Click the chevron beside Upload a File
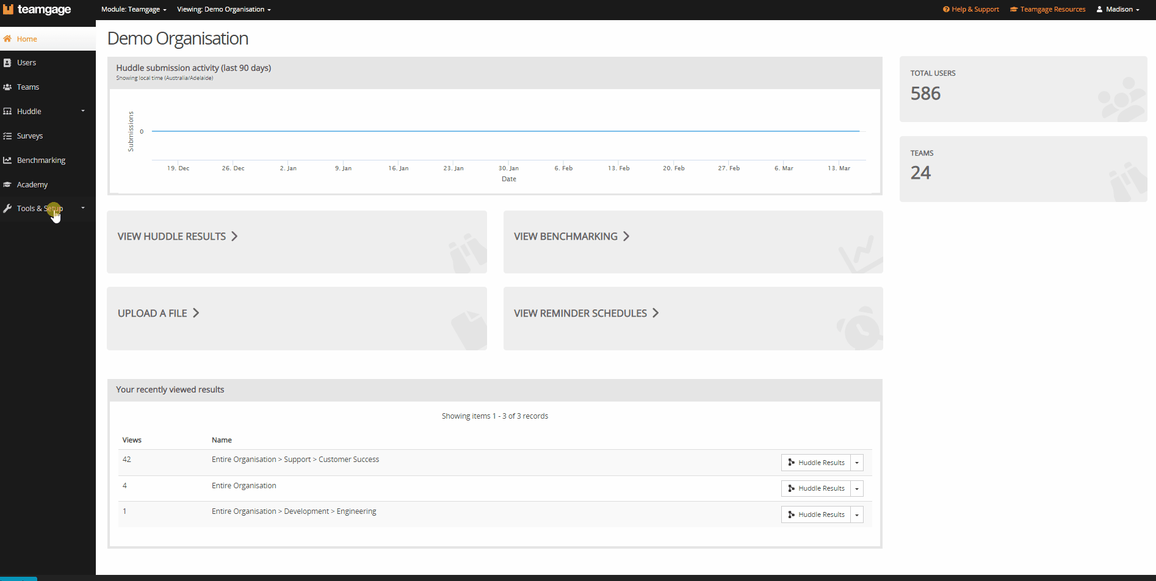This screenshot has width=1156, height=581. [196, 313]
